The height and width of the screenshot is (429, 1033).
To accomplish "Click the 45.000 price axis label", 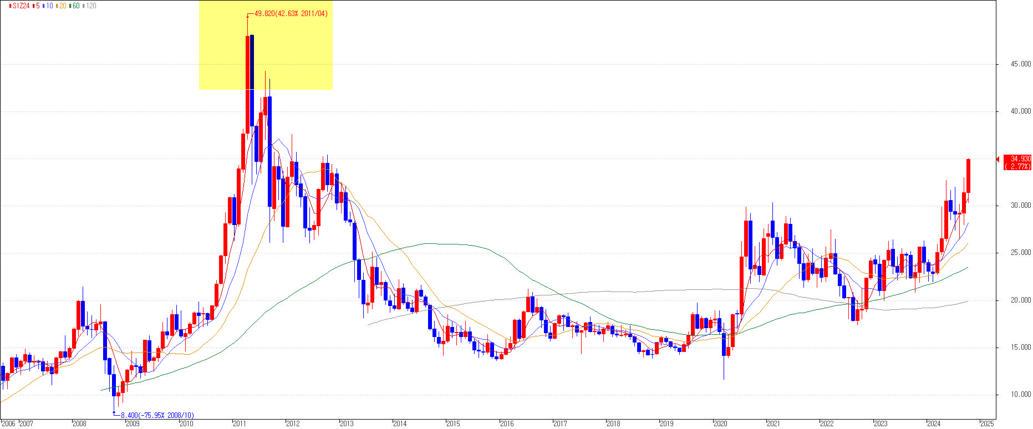I will 1021,64.
